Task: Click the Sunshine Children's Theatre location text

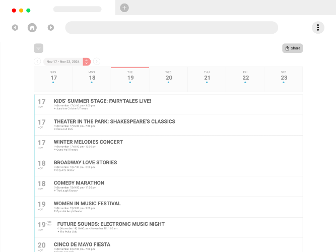Action: [x=72, y=108]
